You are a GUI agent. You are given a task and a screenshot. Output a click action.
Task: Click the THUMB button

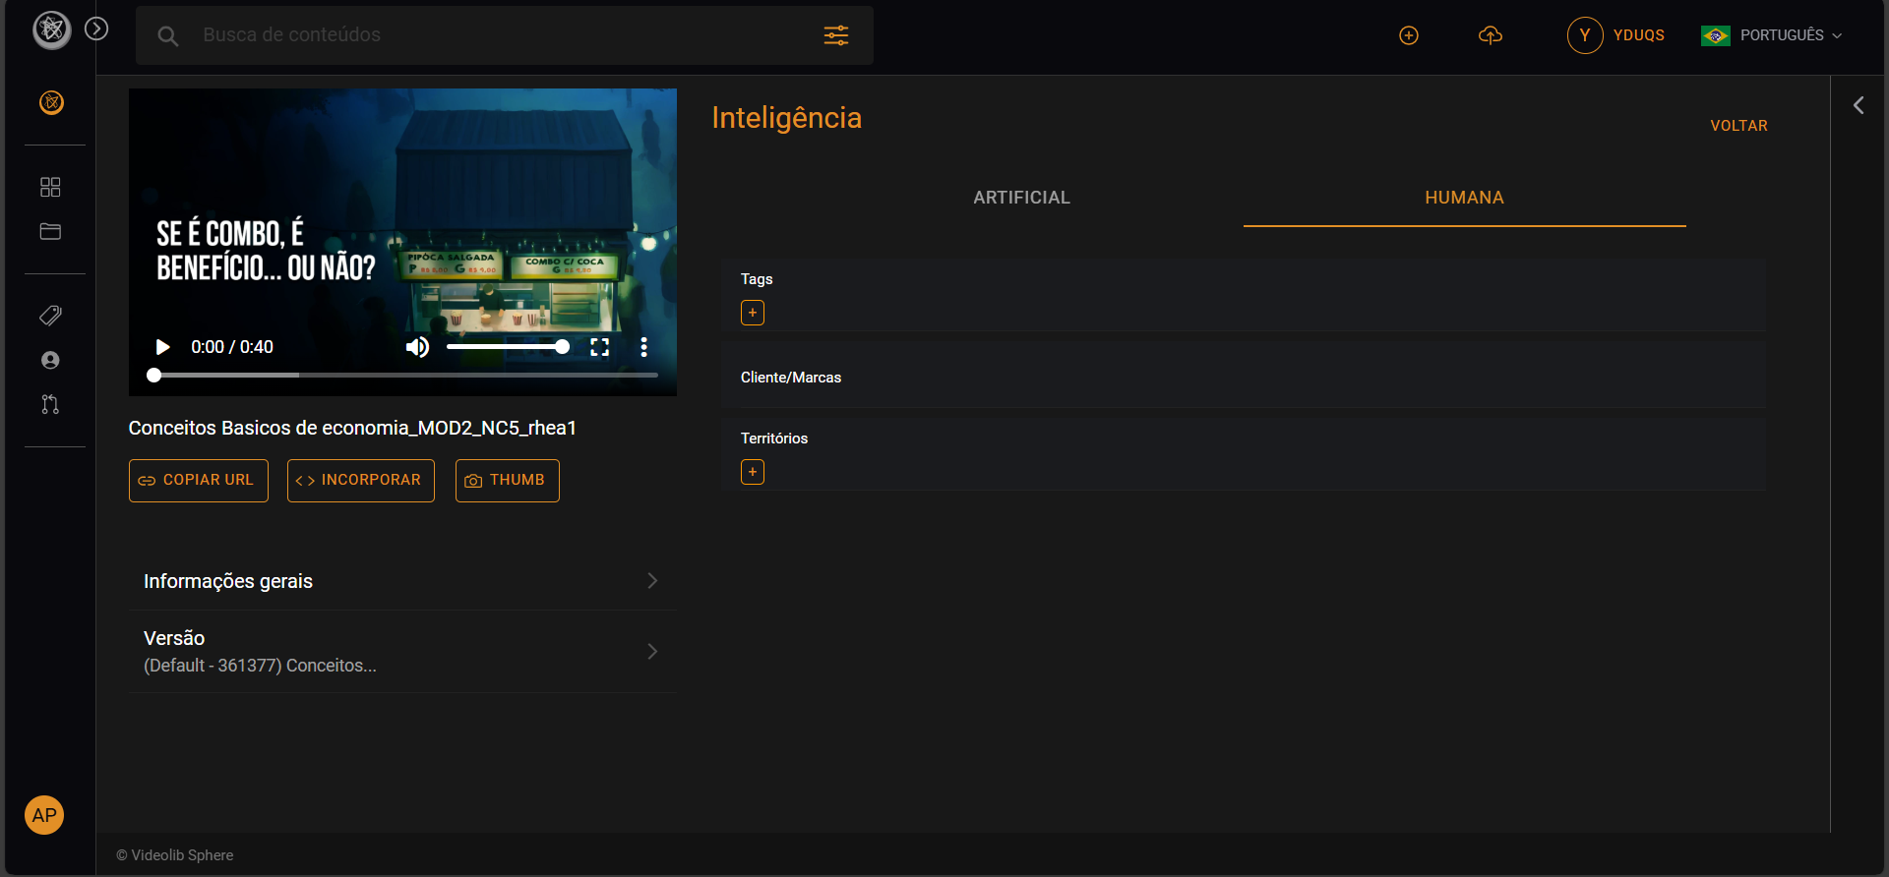508,481
